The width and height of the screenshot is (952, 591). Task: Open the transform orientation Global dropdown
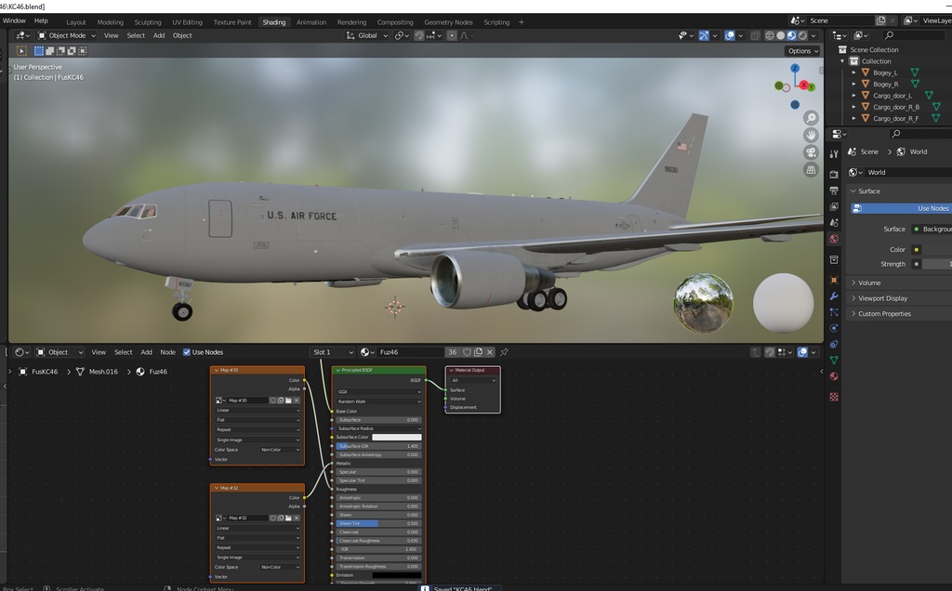pos(367,35)
